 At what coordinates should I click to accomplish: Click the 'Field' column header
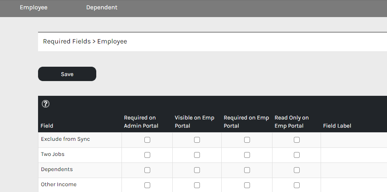coord(47,126)
